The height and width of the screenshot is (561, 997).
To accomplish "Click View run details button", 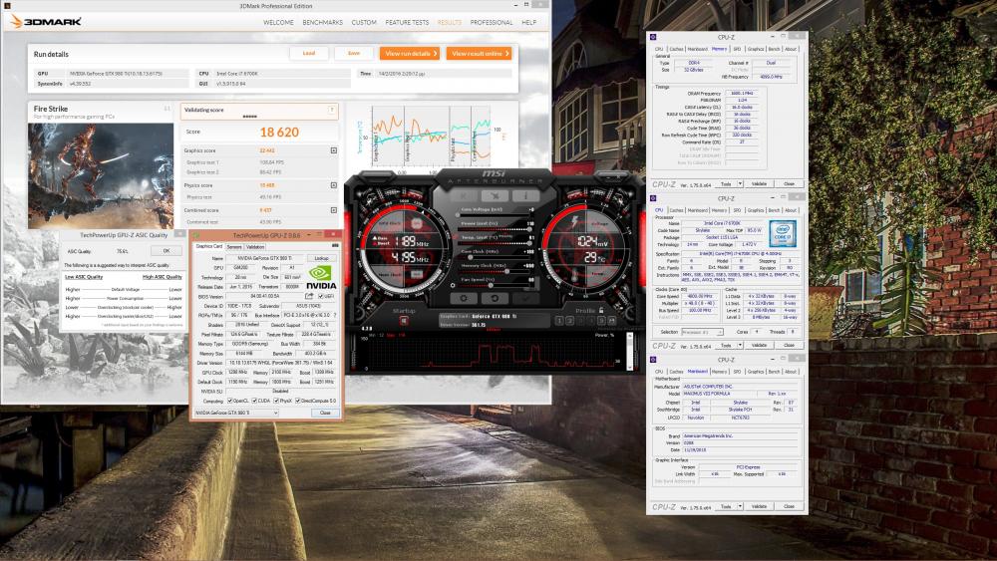I will 410,54.
